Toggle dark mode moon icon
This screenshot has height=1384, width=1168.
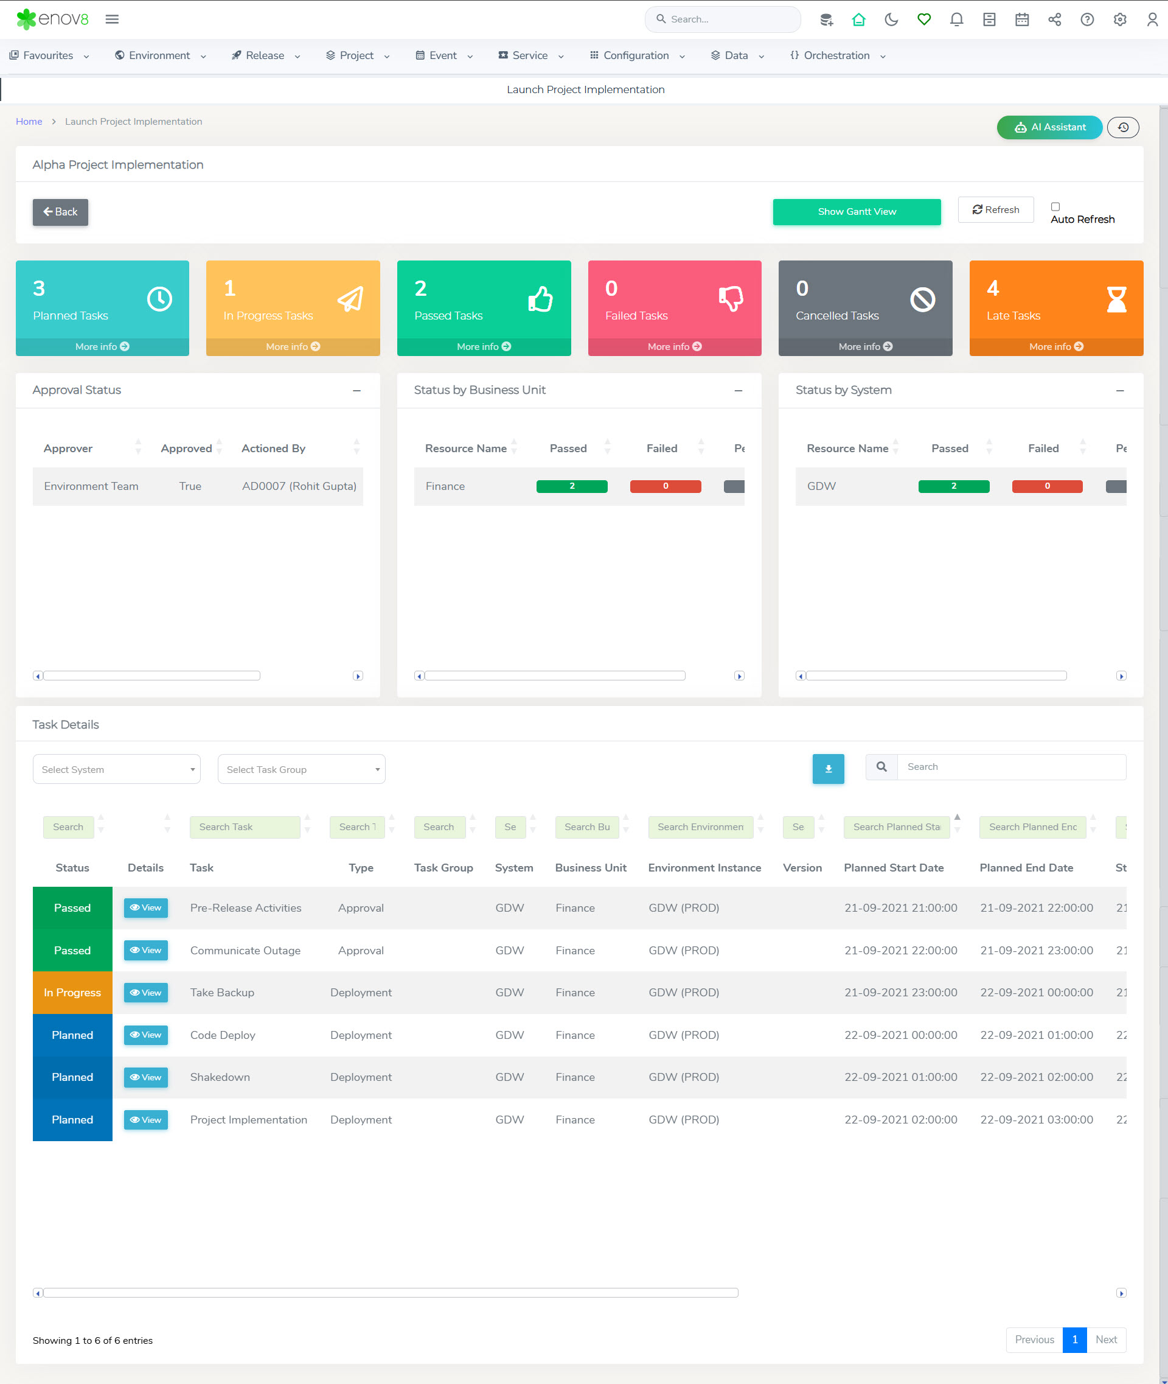(891, 19)
